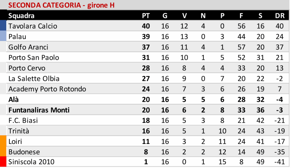This screenshot has width=291, height=168.
Task: Click the orange marker beside Loiri
Action: [x=3, y=141]
